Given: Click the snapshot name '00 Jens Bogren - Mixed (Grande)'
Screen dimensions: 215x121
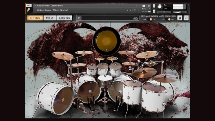Looking at the screenshot, I should (53, 10).
